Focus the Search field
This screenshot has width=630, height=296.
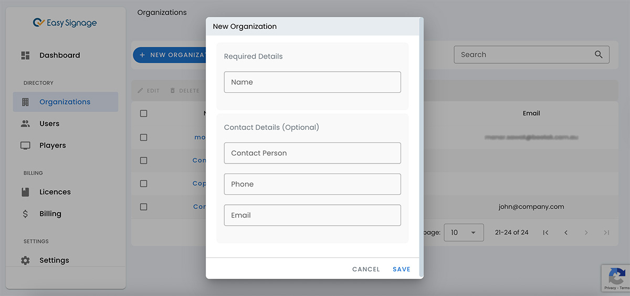click(x=531, y=54)
